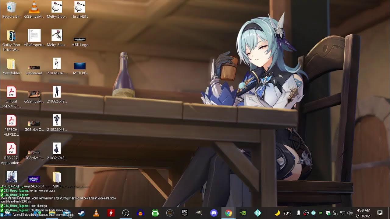
Task: Open the teal N app in the taskbar
Action: [x=258, y=213]
